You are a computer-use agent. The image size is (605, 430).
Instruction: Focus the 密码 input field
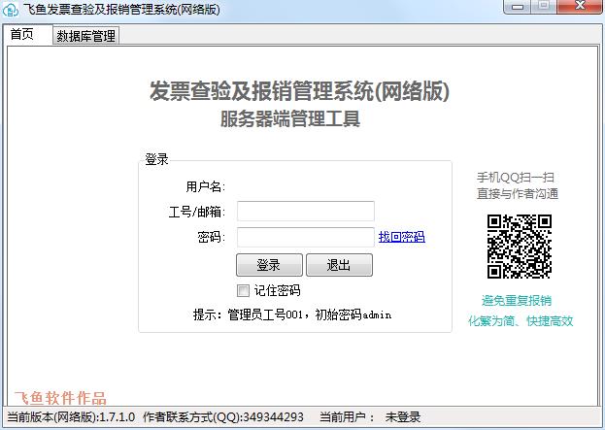tap(306, 237)
